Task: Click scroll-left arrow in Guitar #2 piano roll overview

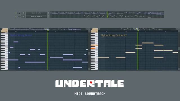Action: click(99, 29)
